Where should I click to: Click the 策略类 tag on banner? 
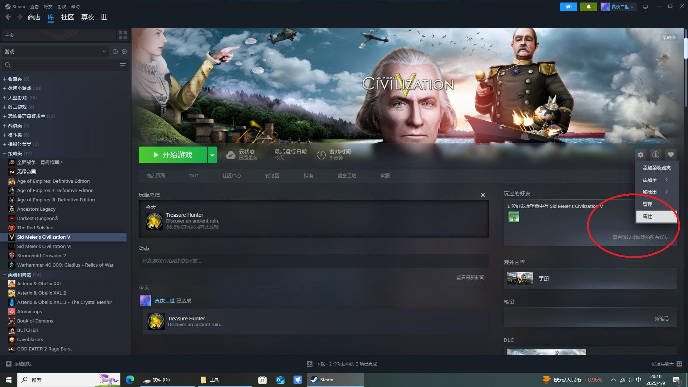(x=669, y=37)
